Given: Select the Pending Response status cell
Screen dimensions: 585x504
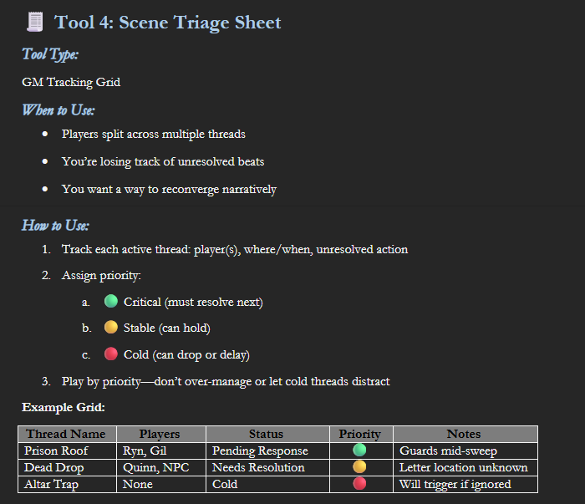Looking at the screenshot, I should (267, 451).
